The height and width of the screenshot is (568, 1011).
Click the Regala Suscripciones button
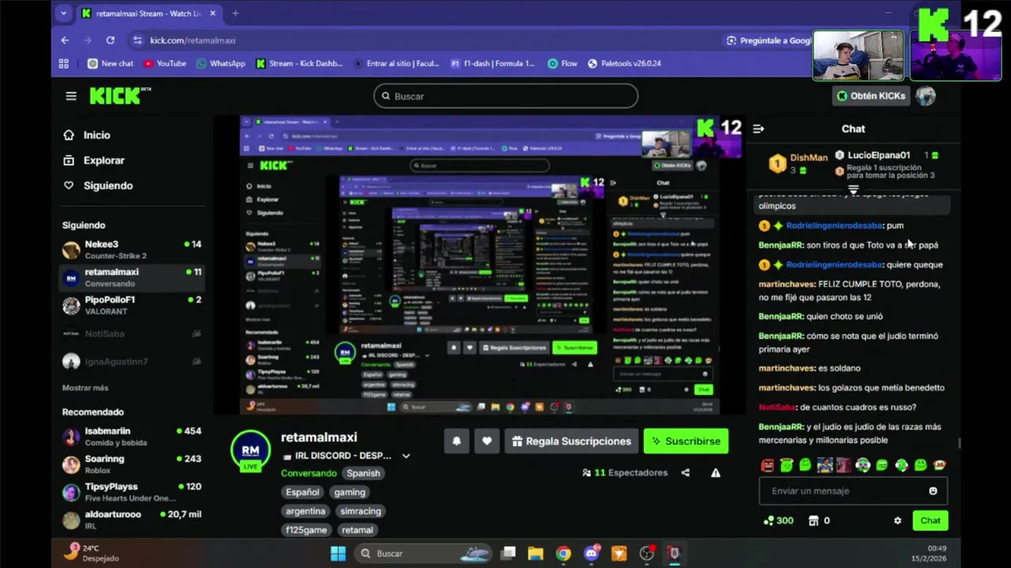click(571, 441)
